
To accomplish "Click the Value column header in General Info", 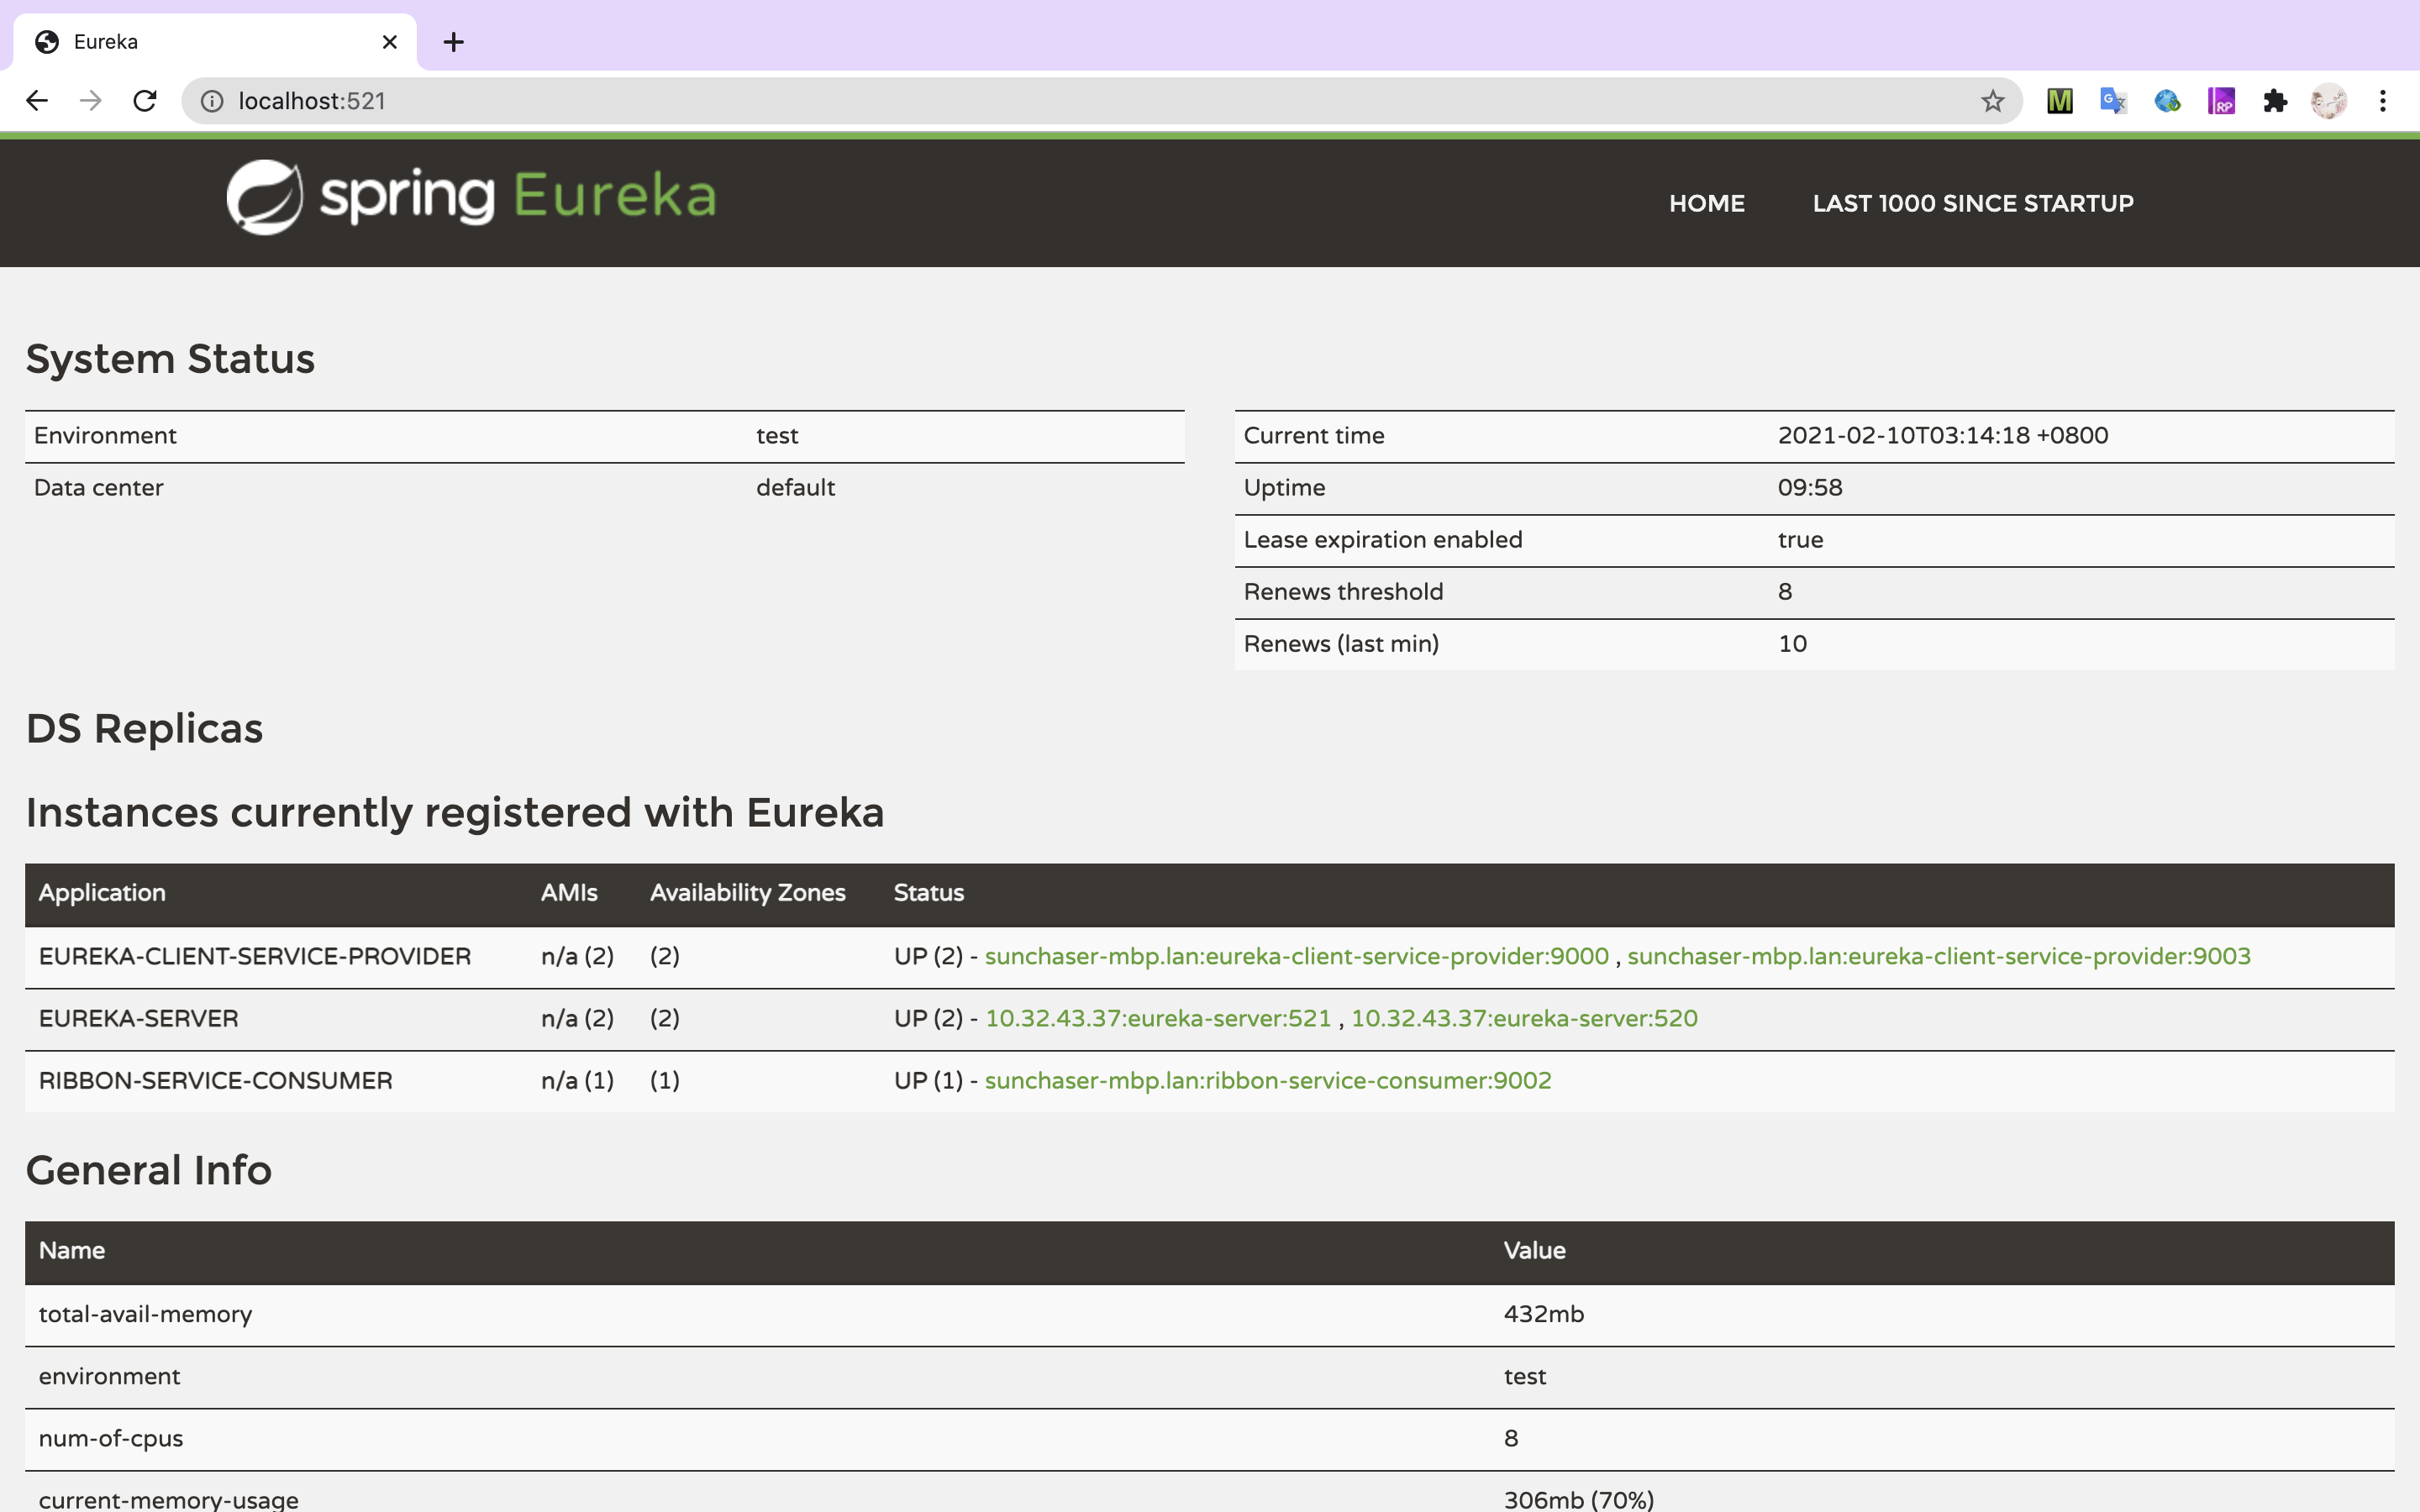I will (1534, 1250).
